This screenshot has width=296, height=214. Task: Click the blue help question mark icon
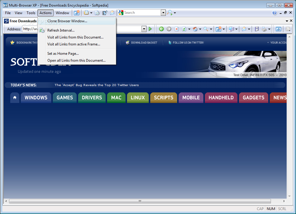275,13
